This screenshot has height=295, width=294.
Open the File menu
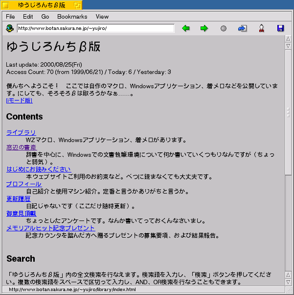point(10,17)
